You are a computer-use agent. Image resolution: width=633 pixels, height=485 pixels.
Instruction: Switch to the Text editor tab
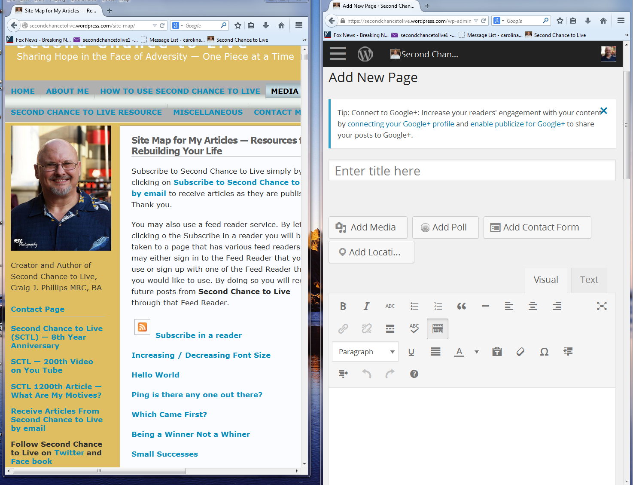[589, 280]
